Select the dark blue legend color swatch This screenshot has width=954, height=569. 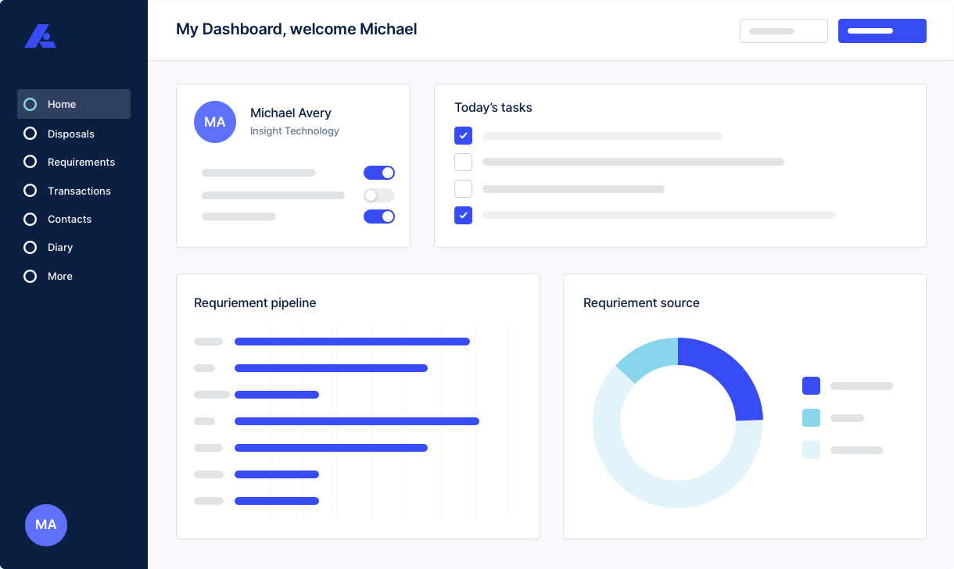pyautogui.click(x=811, y=385)
